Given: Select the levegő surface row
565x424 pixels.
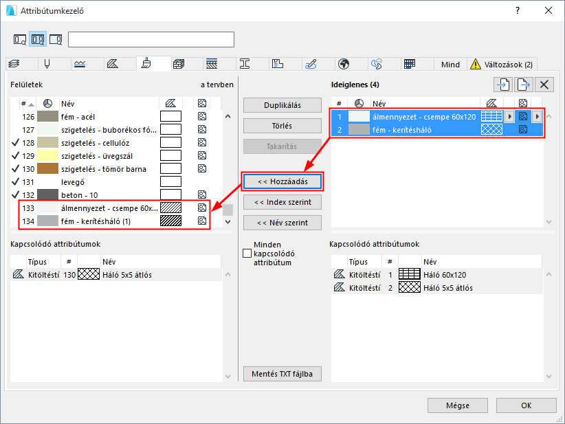Looking at the screenshot, I should pos(115,182).
